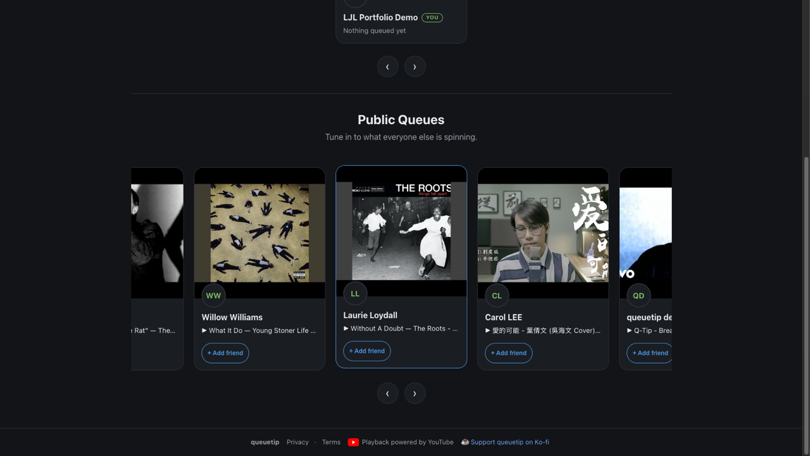
Task: Click LJL Portfolio Demo card title
Action: coord(380,18)
